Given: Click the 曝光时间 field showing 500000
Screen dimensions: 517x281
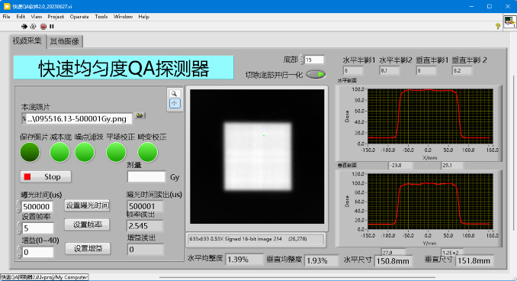Looking at the screenshot, I should point(37,207).
